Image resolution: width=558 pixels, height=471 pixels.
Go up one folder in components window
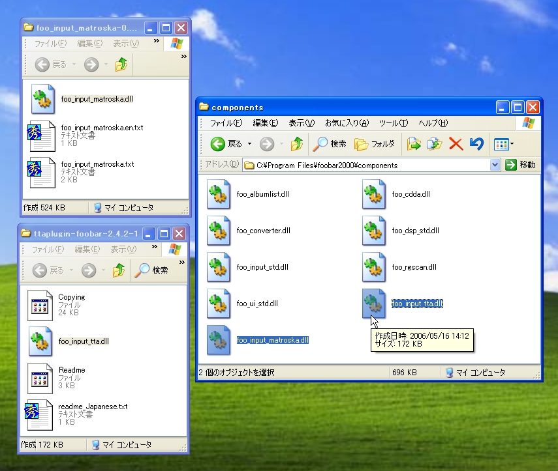[x=297, y=144]
